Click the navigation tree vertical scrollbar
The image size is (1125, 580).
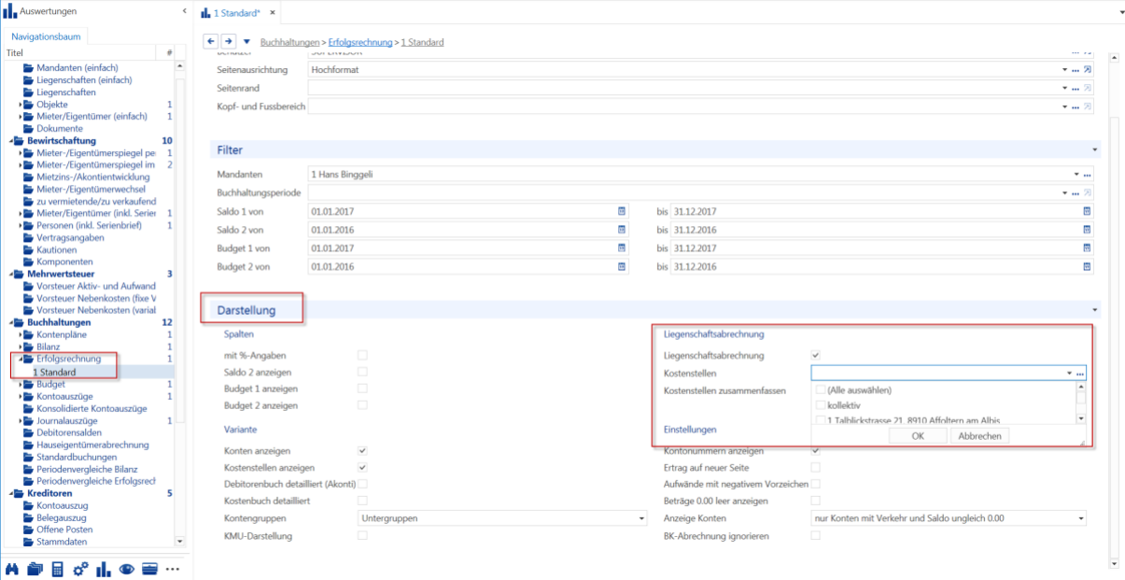(x=181, y=304)
